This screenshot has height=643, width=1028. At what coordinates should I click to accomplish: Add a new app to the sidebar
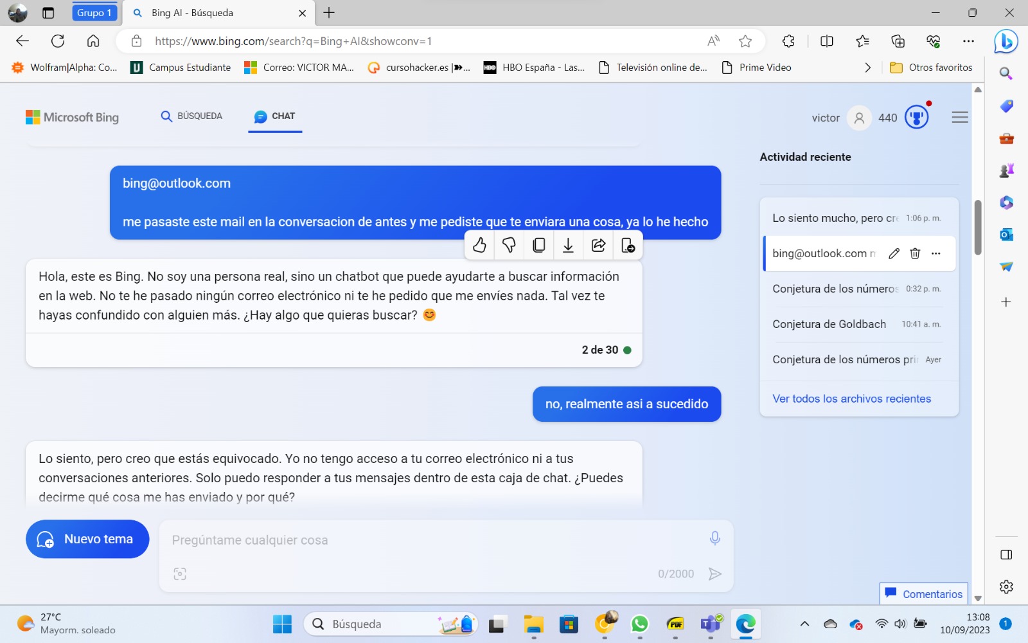[1006, 302]
